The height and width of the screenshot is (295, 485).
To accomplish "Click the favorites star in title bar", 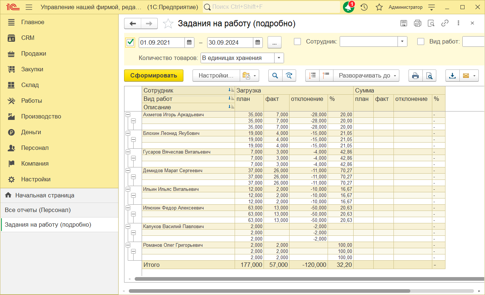I will 379,7.
